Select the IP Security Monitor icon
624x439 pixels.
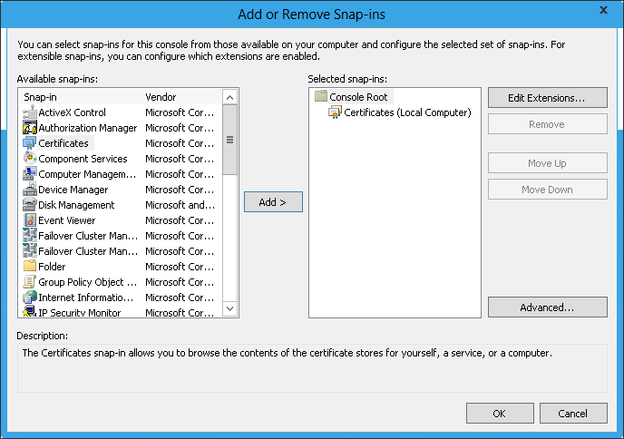(x=29, y=313)
